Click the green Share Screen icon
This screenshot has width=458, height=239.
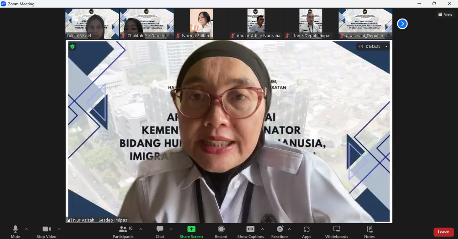pyautogui.click(x=191, y=229)
